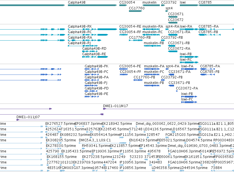Click transcript Iswi-RA
The height and width of the screenshot is (172, 234).
189,29
